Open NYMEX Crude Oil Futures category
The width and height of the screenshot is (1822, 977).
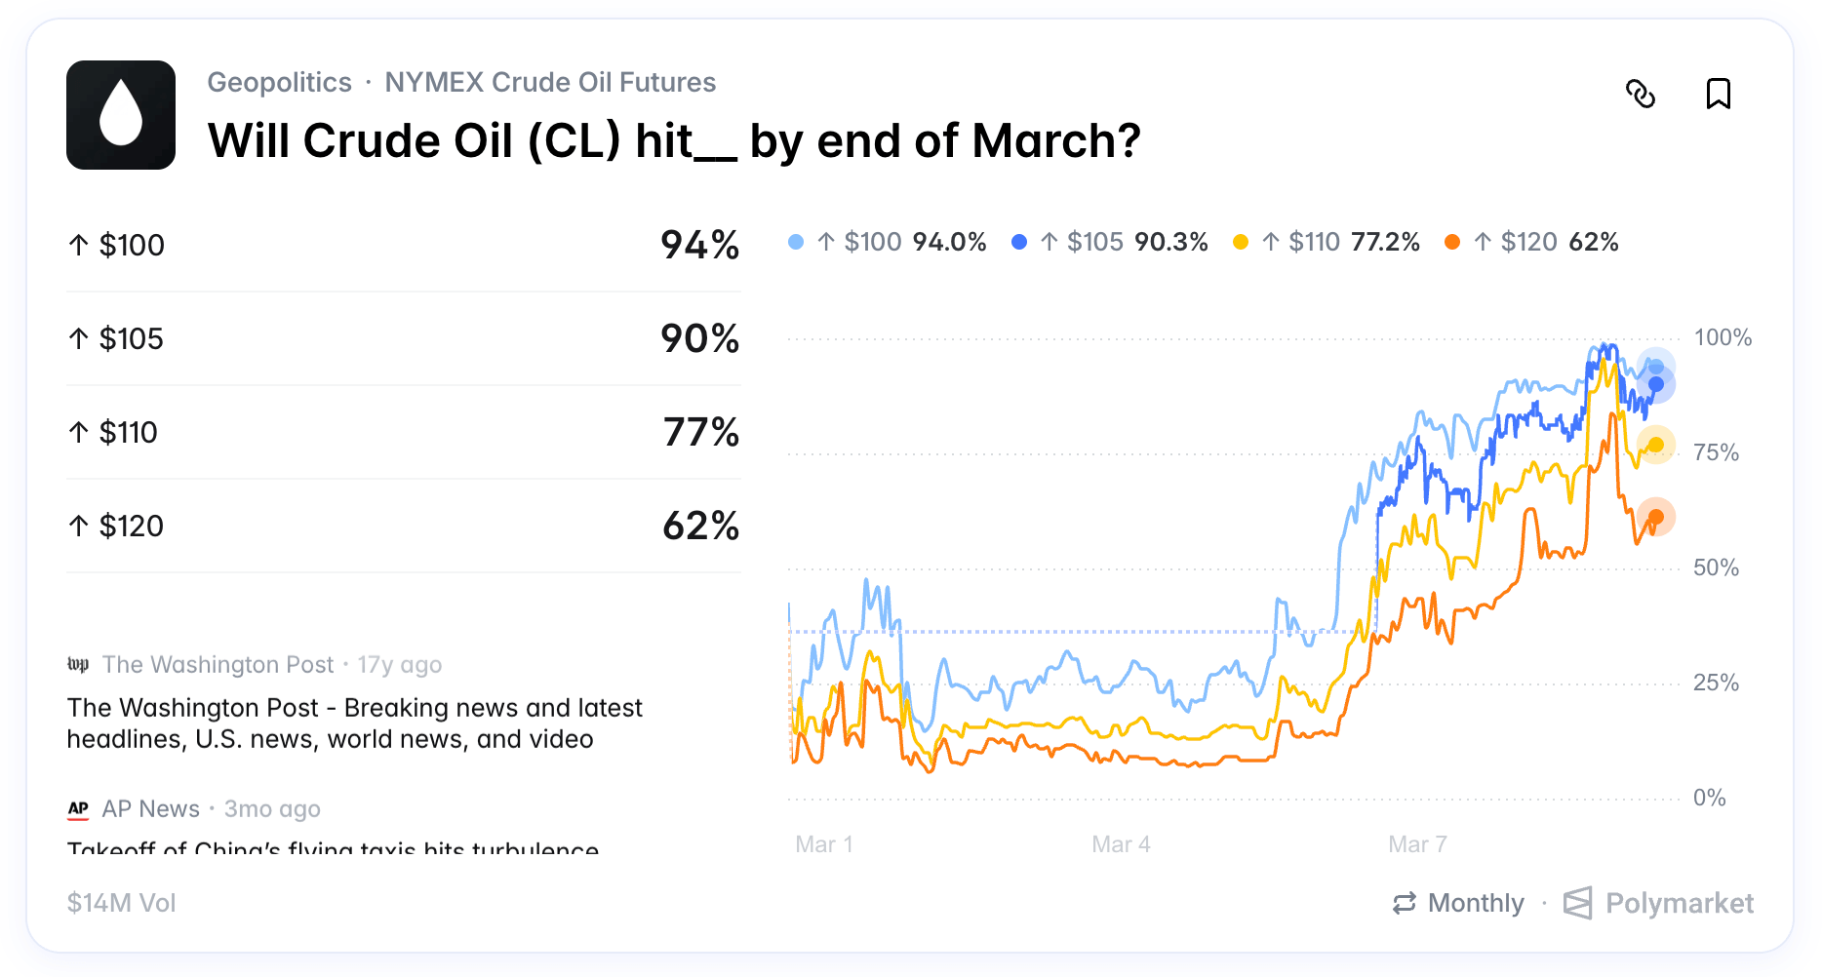(551, 82)
